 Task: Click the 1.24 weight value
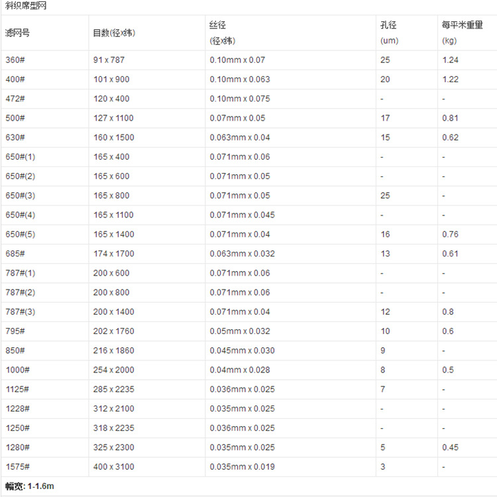[x=451, y=60]
